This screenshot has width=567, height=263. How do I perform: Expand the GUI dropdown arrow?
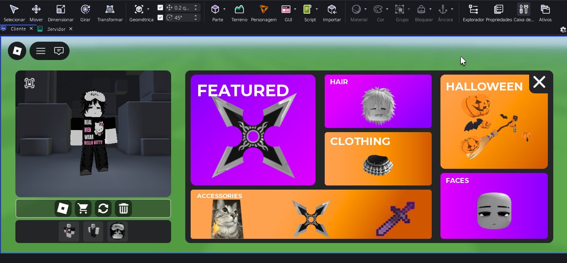click(x=295, y=9)
